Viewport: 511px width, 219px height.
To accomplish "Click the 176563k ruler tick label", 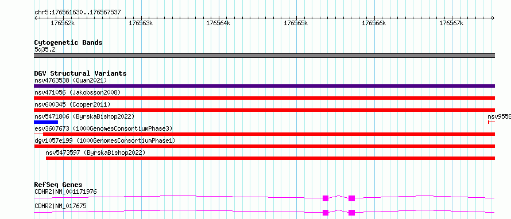I will tap(141, 24).
